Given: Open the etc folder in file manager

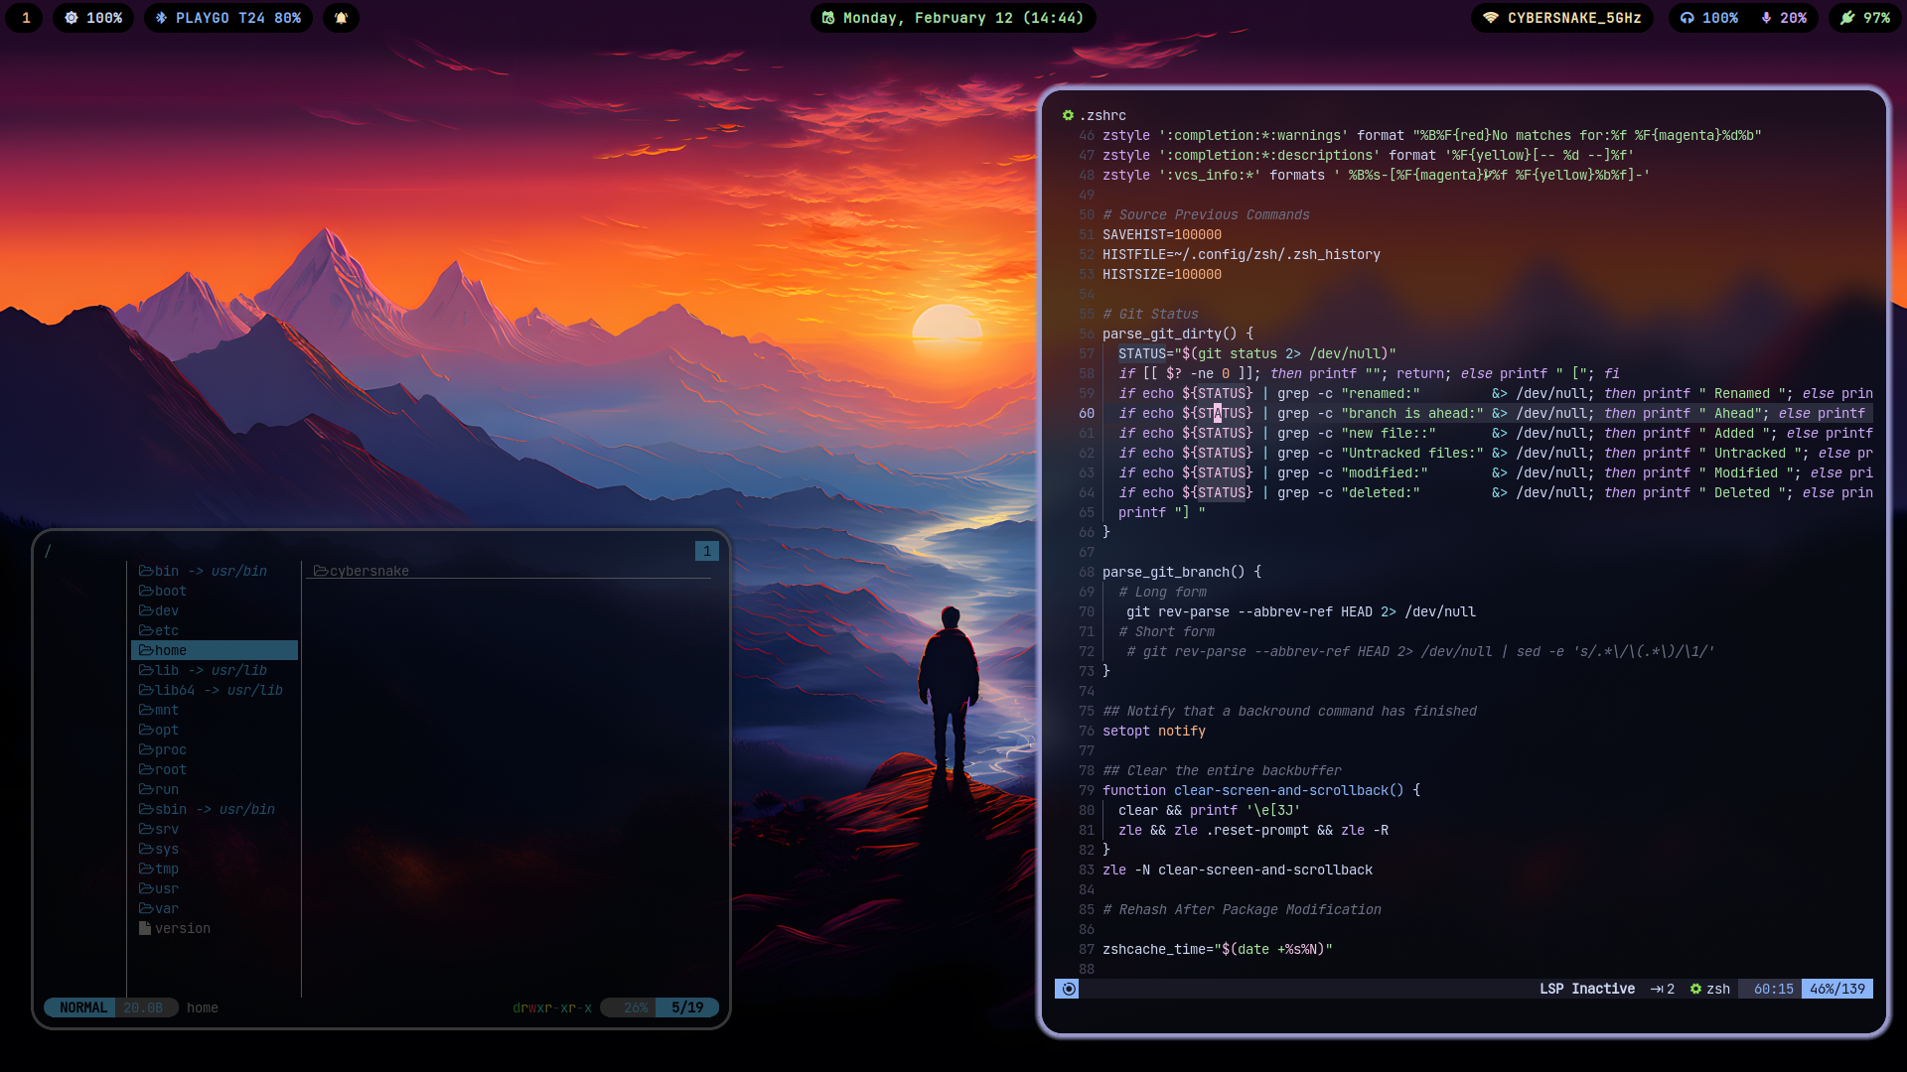Looking at the screenshot, I should point(166,630).
